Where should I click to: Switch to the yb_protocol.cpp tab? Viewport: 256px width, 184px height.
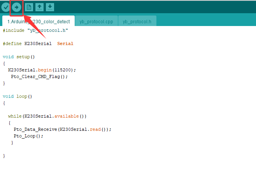[x=96, y=21]
